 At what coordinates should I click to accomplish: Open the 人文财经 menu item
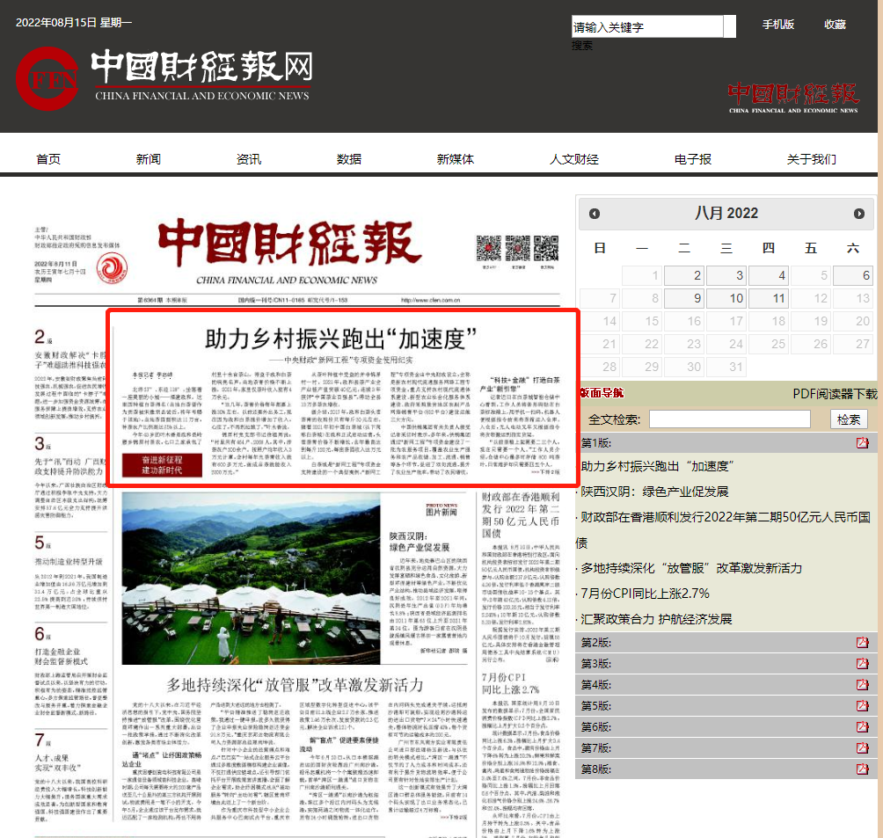point(573,159)
